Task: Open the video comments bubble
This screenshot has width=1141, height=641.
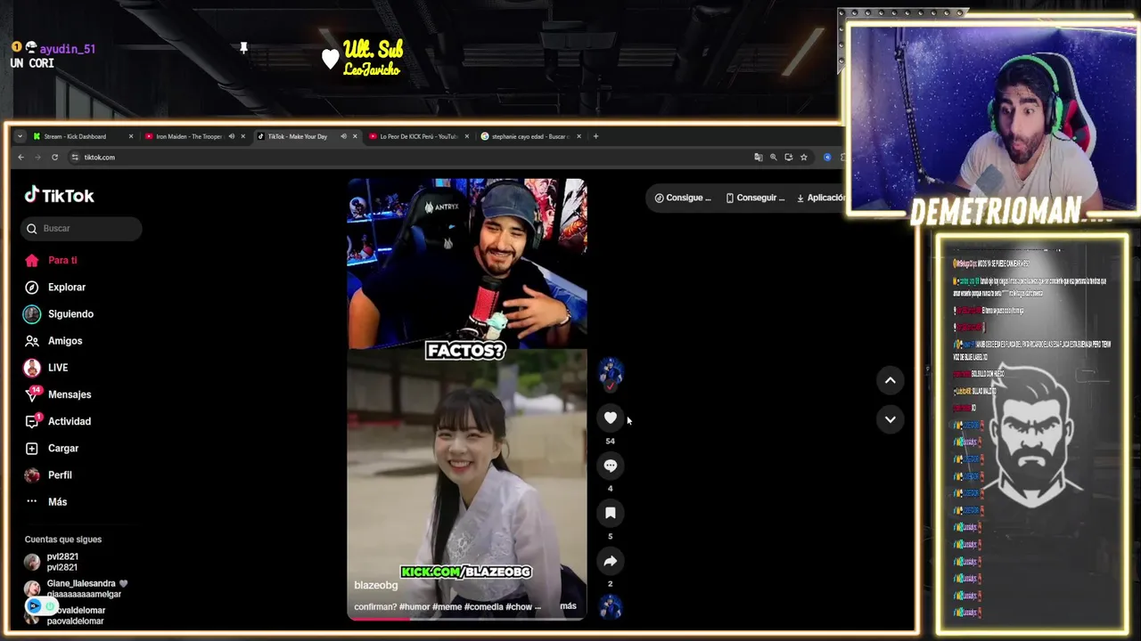Action: point(610,466)
